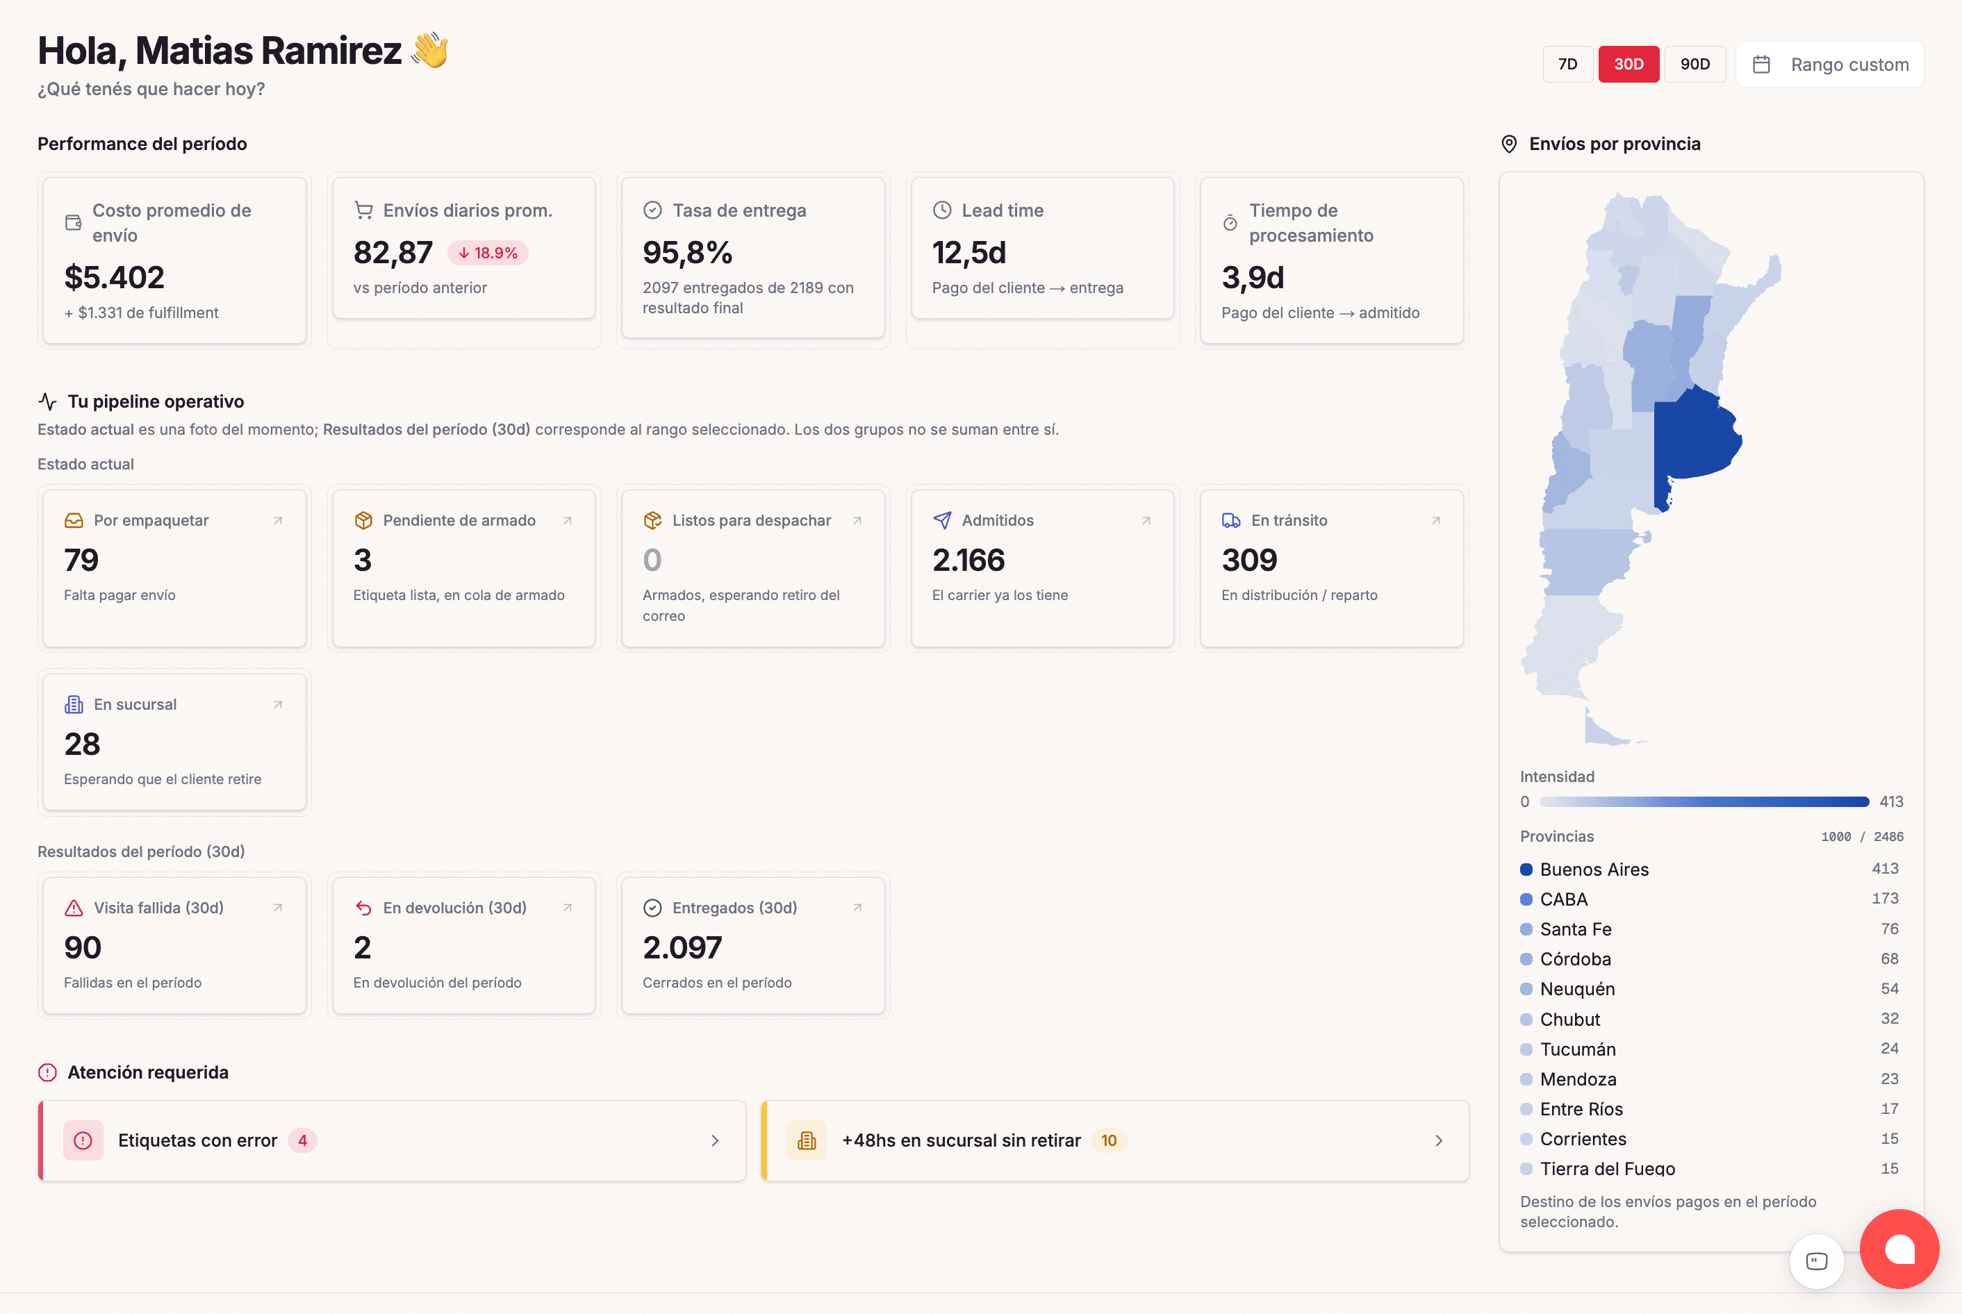The image size is (1962, 1314).
Task: Open arrow icon on Entregados (30d) card
Action: (857, 908)
